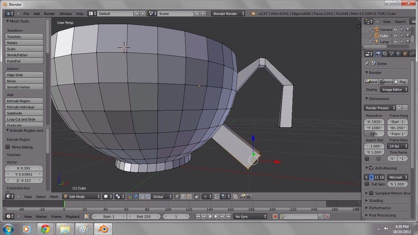Switch to edge select mode icon
Viewport: 418px width, 235px height.
click(x=183, y=197)
